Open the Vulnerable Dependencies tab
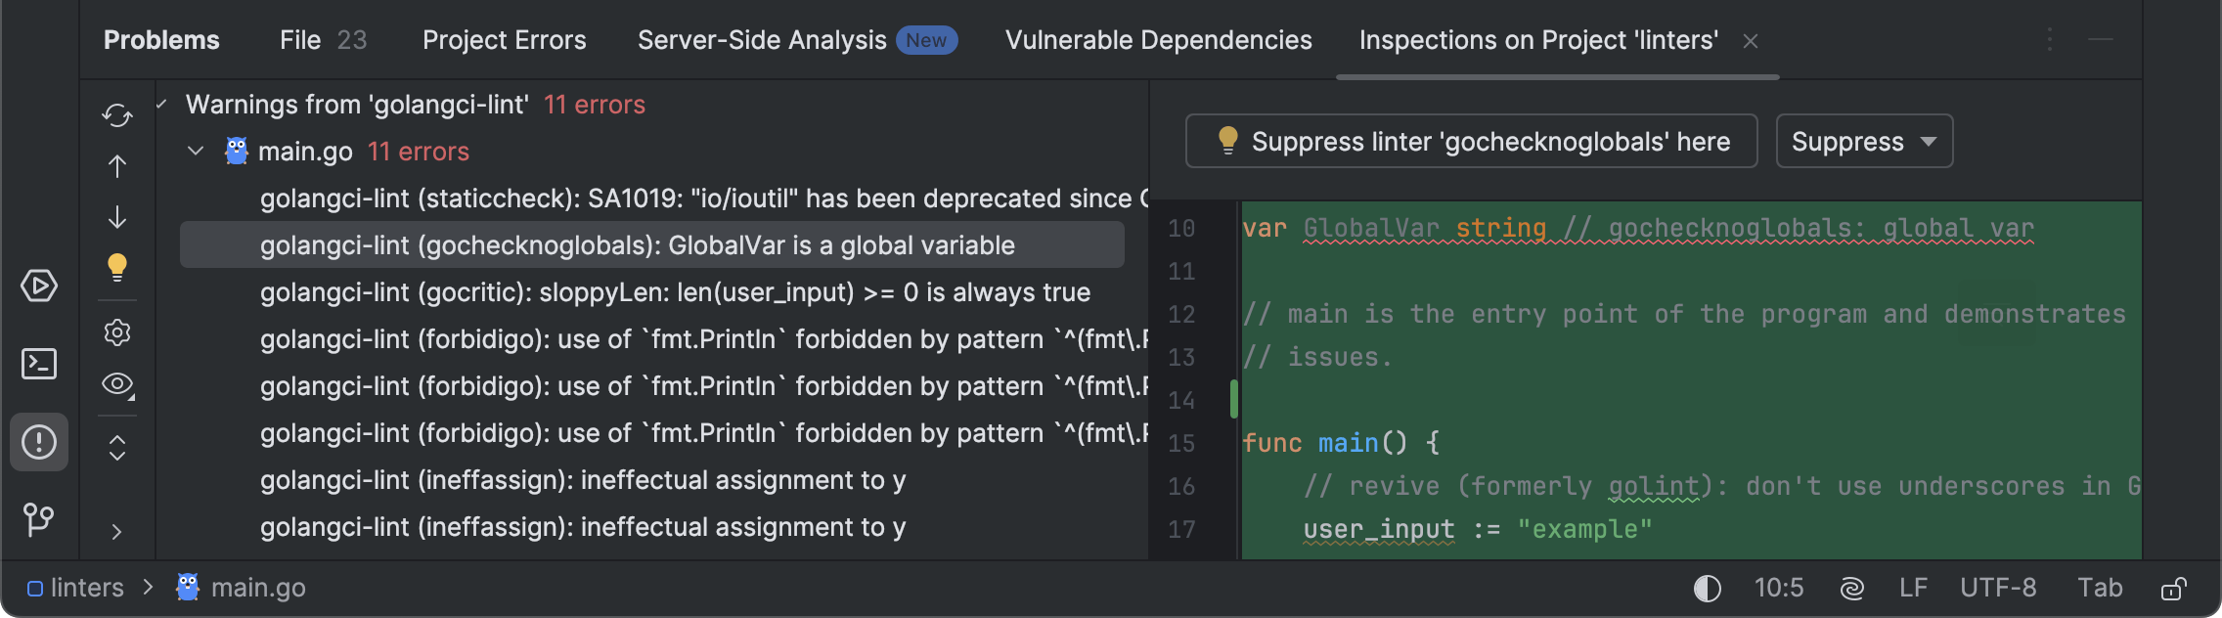 point(1158,40)
